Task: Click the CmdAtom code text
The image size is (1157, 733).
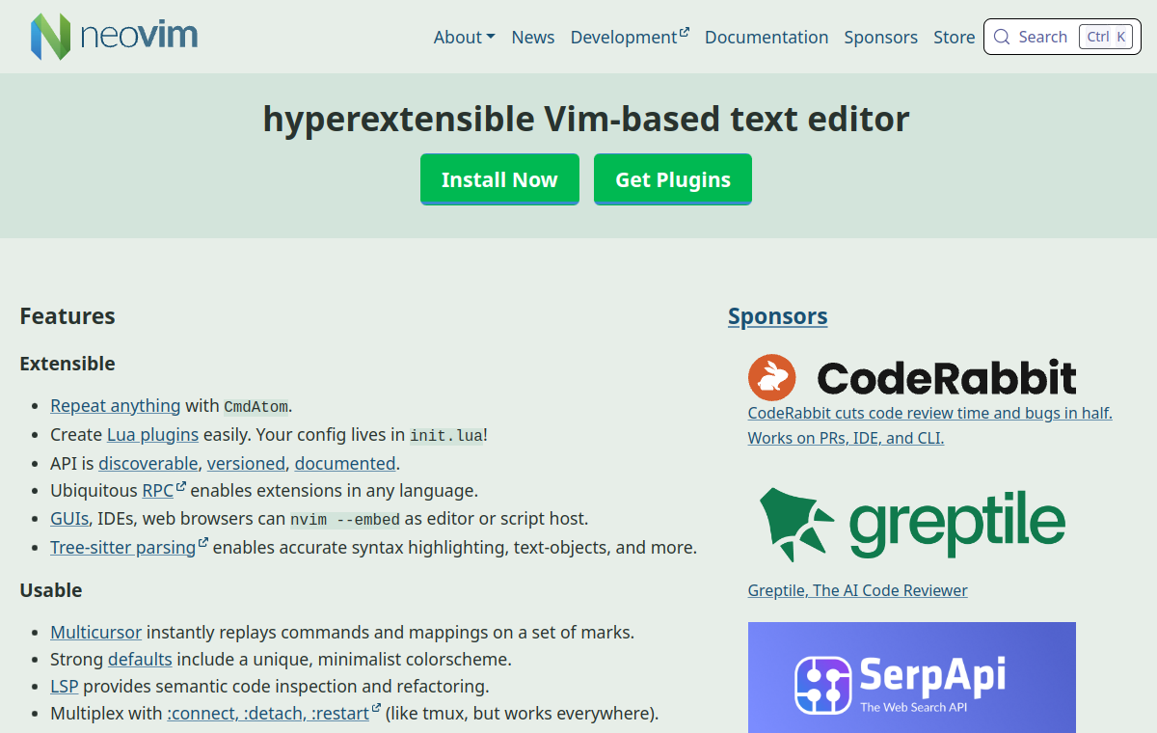Action: (x=256, y=407)
